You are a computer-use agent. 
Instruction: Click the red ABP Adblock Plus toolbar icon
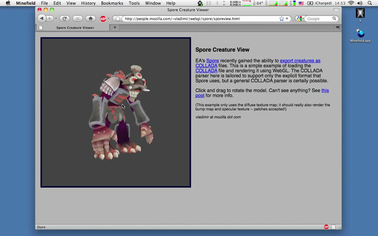tap(103, 19)
